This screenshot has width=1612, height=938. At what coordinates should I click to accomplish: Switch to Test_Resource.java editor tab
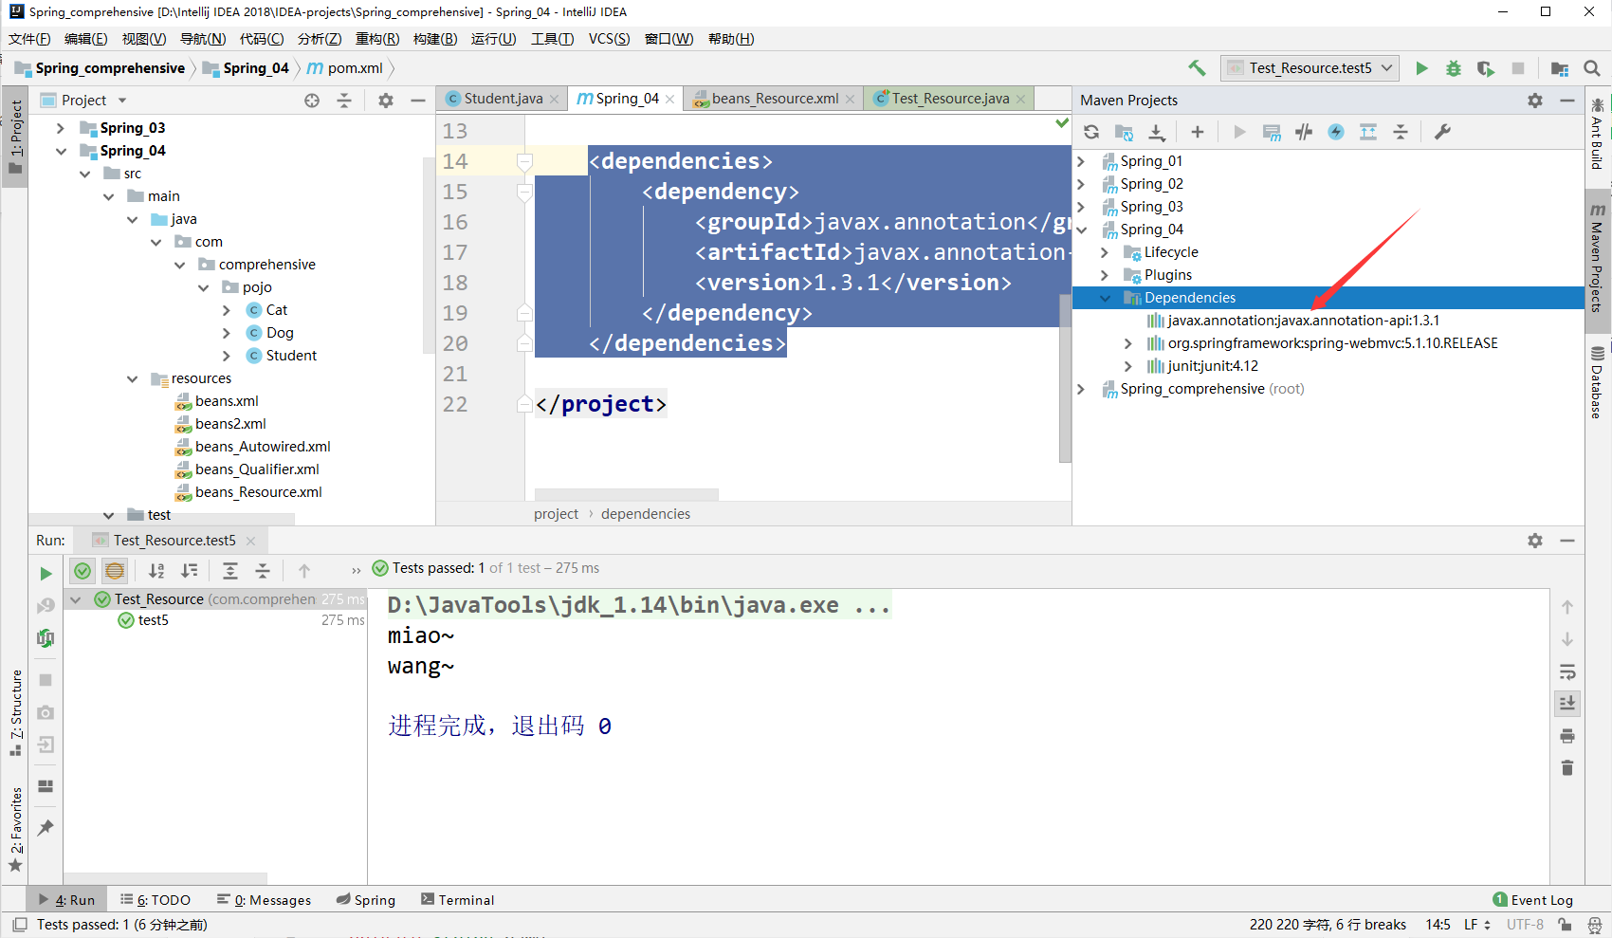click(949, 99)
